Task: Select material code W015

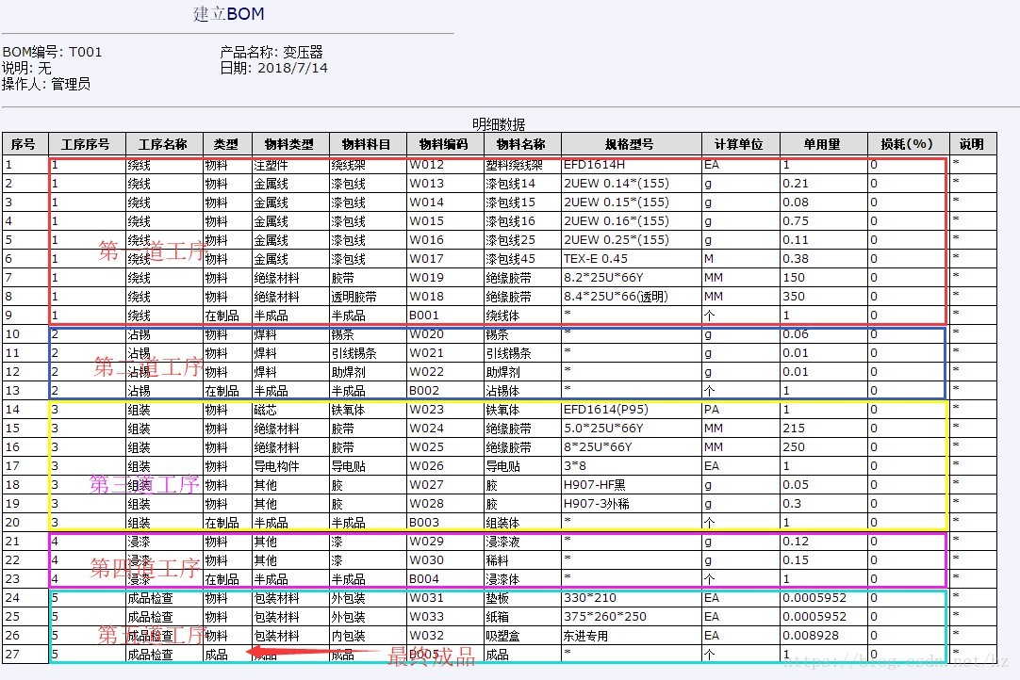Action: tap(427, 221)
